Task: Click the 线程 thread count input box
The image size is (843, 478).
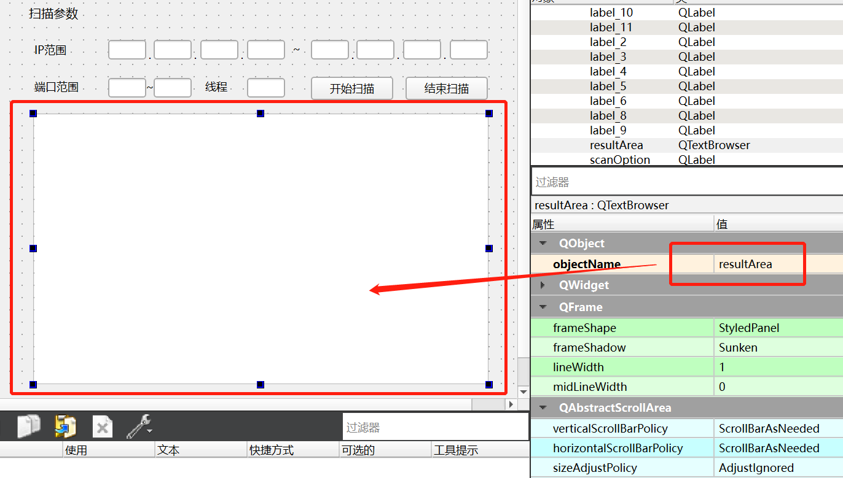Action: click(266, 88)
